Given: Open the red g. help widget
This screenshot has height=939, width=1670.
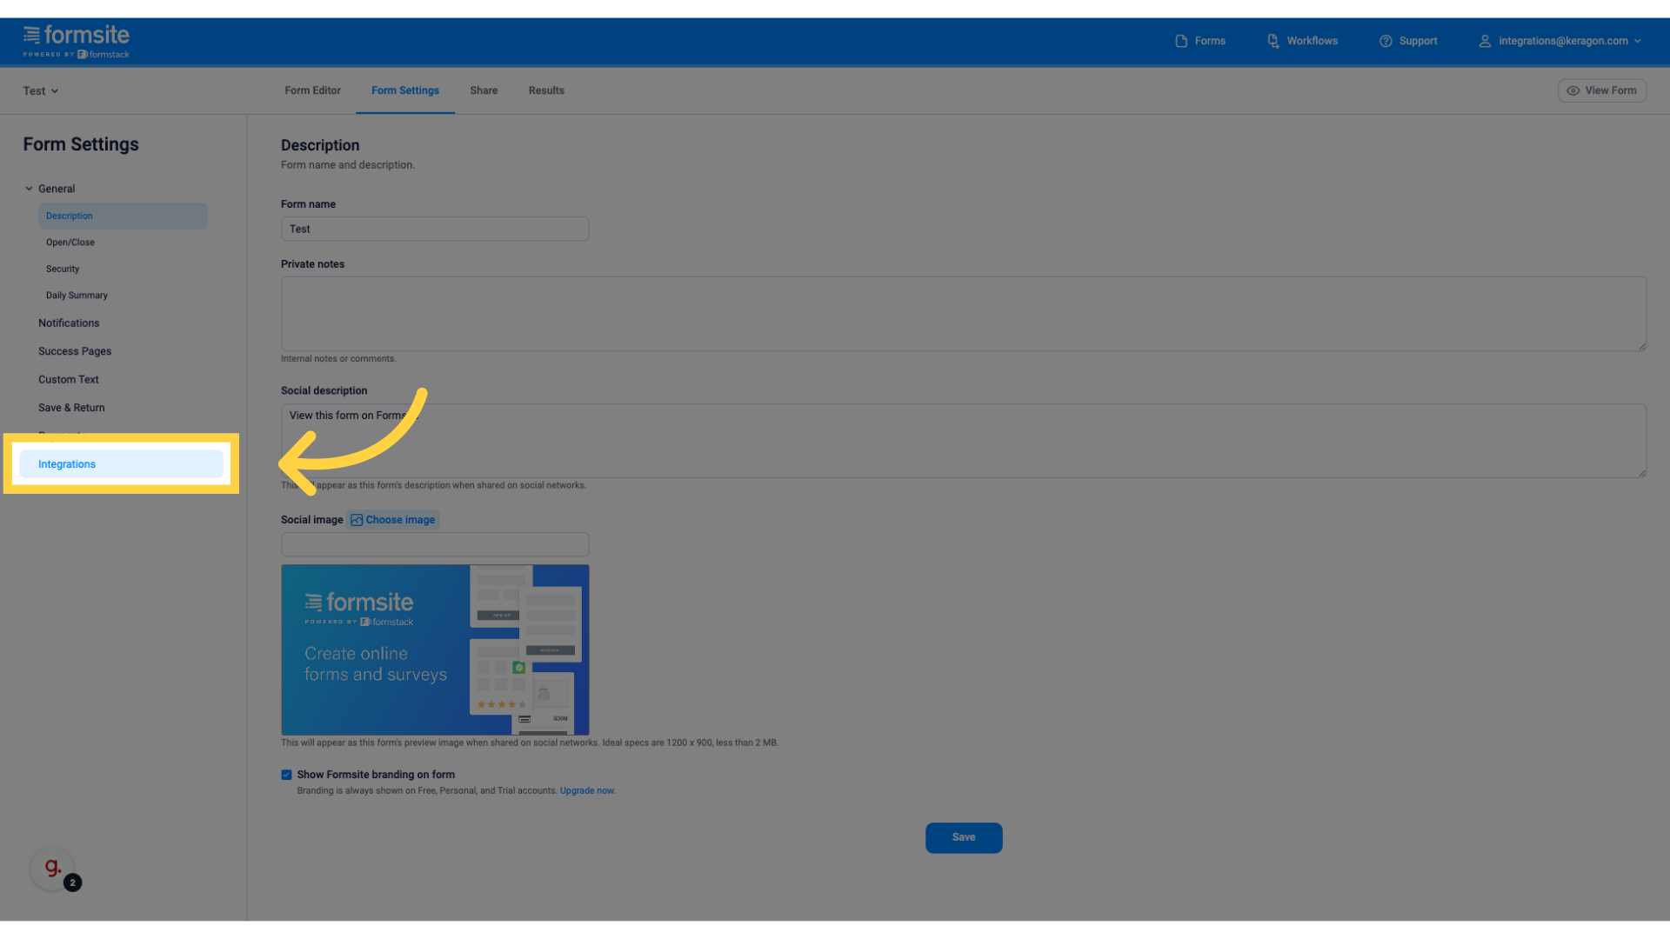Looking at the screenshot, I should pyautogui.click(x=53, y=868).
